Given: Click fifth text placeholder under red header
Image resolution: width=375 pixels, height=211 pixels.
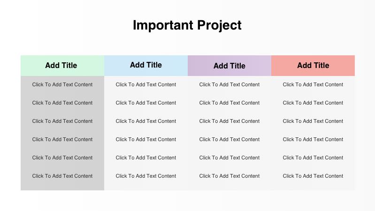Looking at the screenshot, I should (313, 158).
